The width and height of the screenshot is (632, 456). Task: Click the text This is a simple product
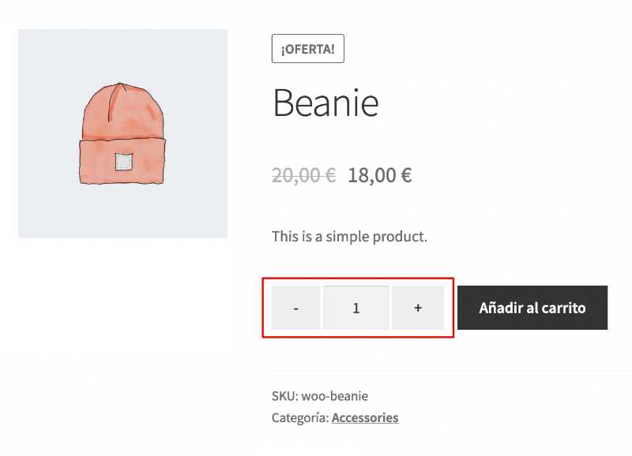[349, 236]
